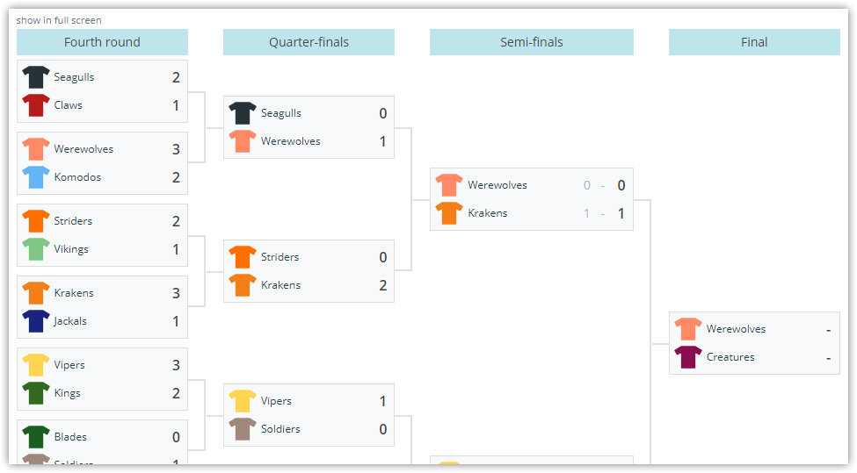Click the blue Komodos jersey icon
Screen dimensions: 857x473
36,177
